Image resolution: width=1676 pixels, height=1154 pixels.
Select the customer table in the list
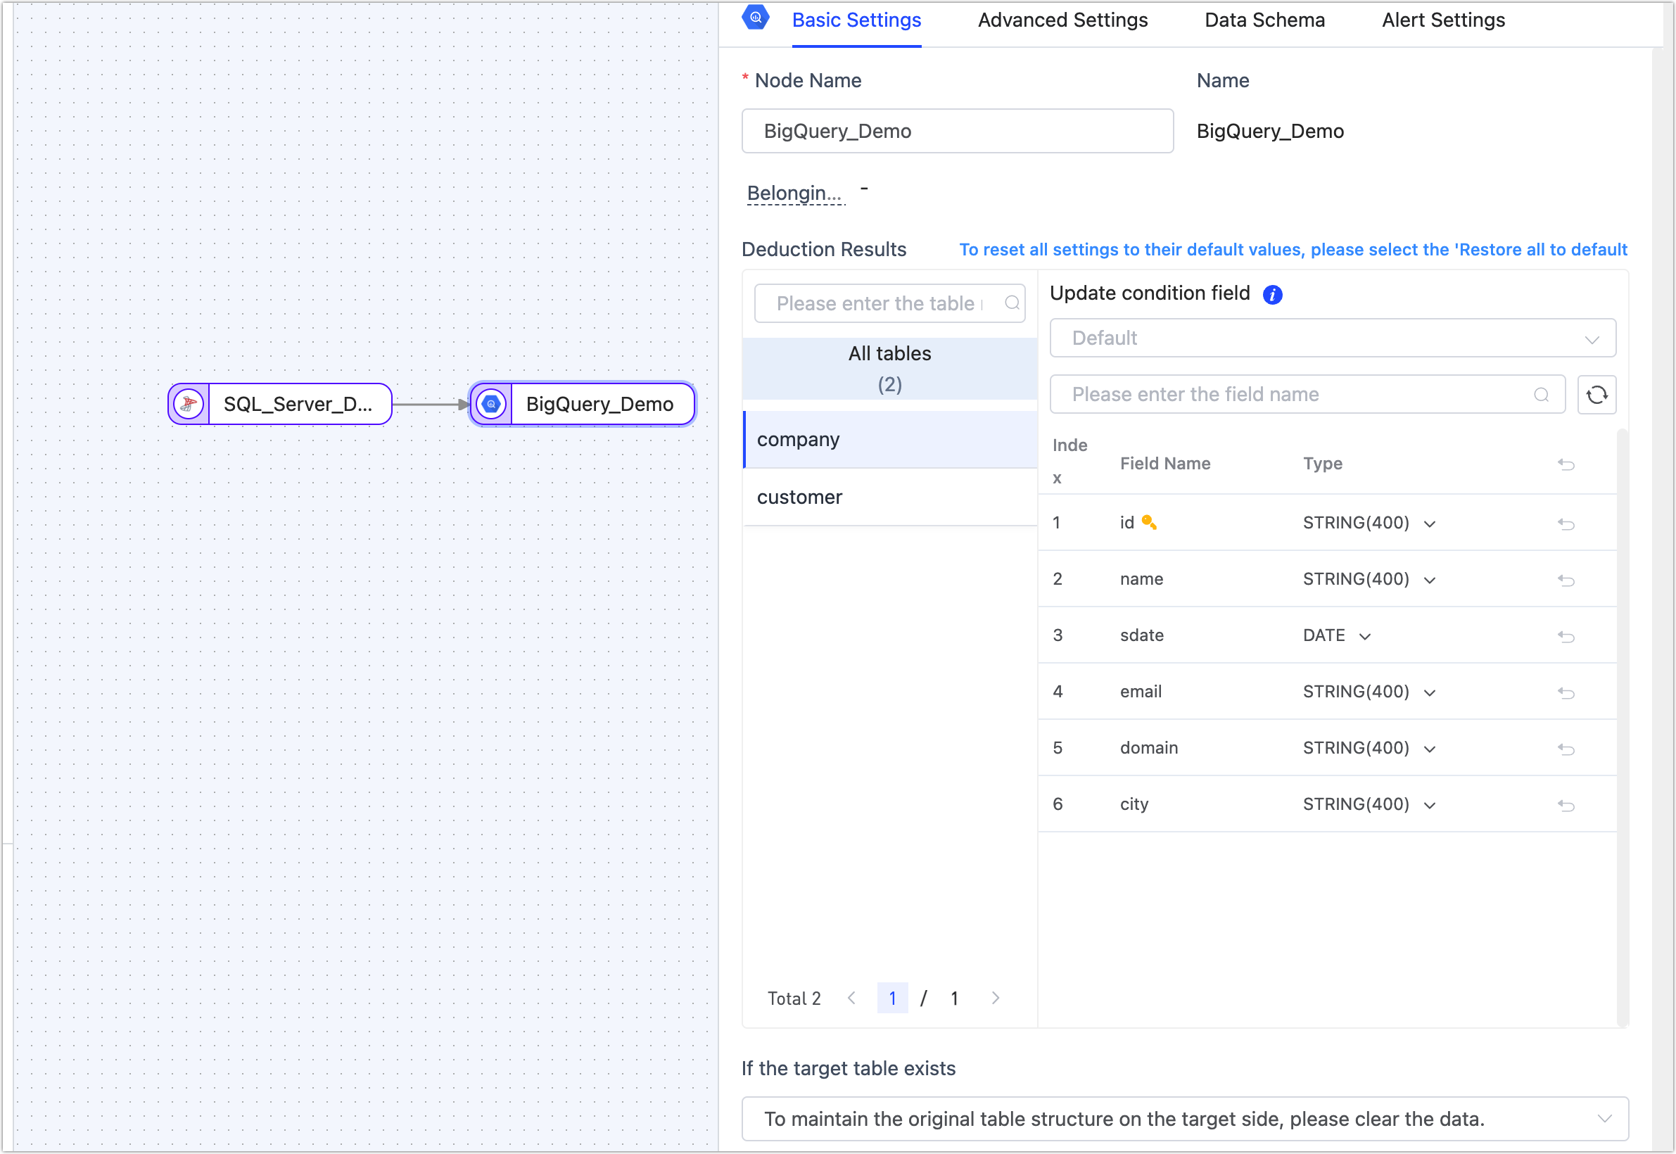799,497
